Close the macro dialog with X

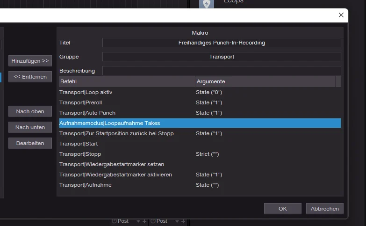(x=341, y=15)
